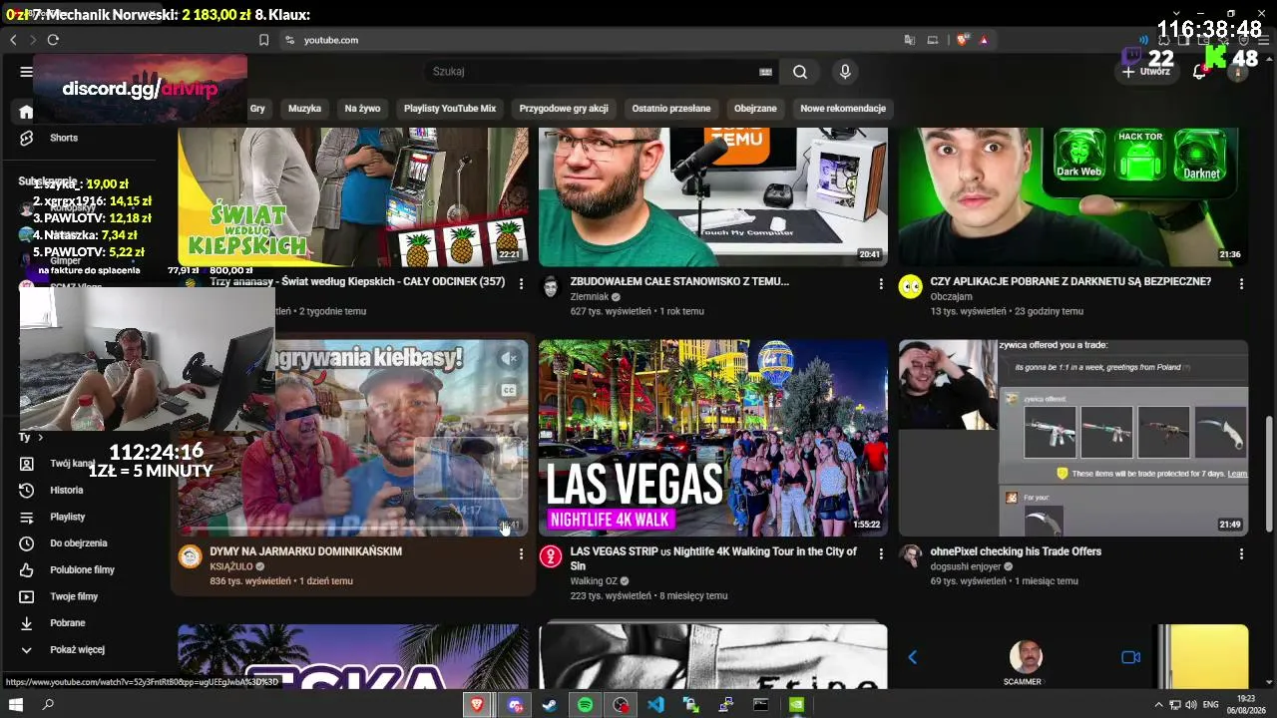Open the Walking OZ channel link
Screen dimensions: 1277x718
tap(594, 581)
